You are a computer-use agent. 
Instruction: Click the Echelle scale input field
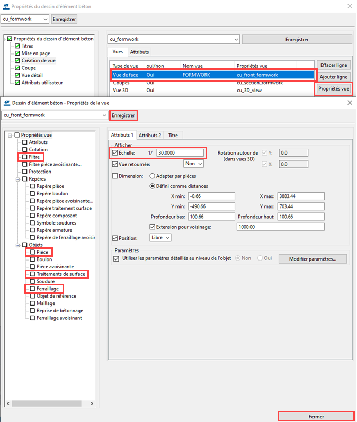(180, 152)
